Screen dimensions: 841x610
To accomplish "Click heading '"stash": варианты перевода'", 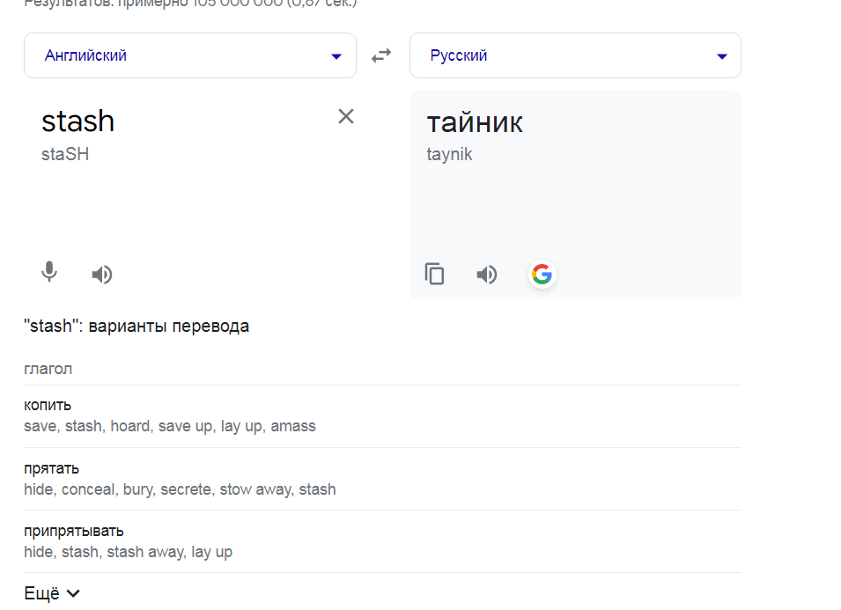I will (136, 326).
